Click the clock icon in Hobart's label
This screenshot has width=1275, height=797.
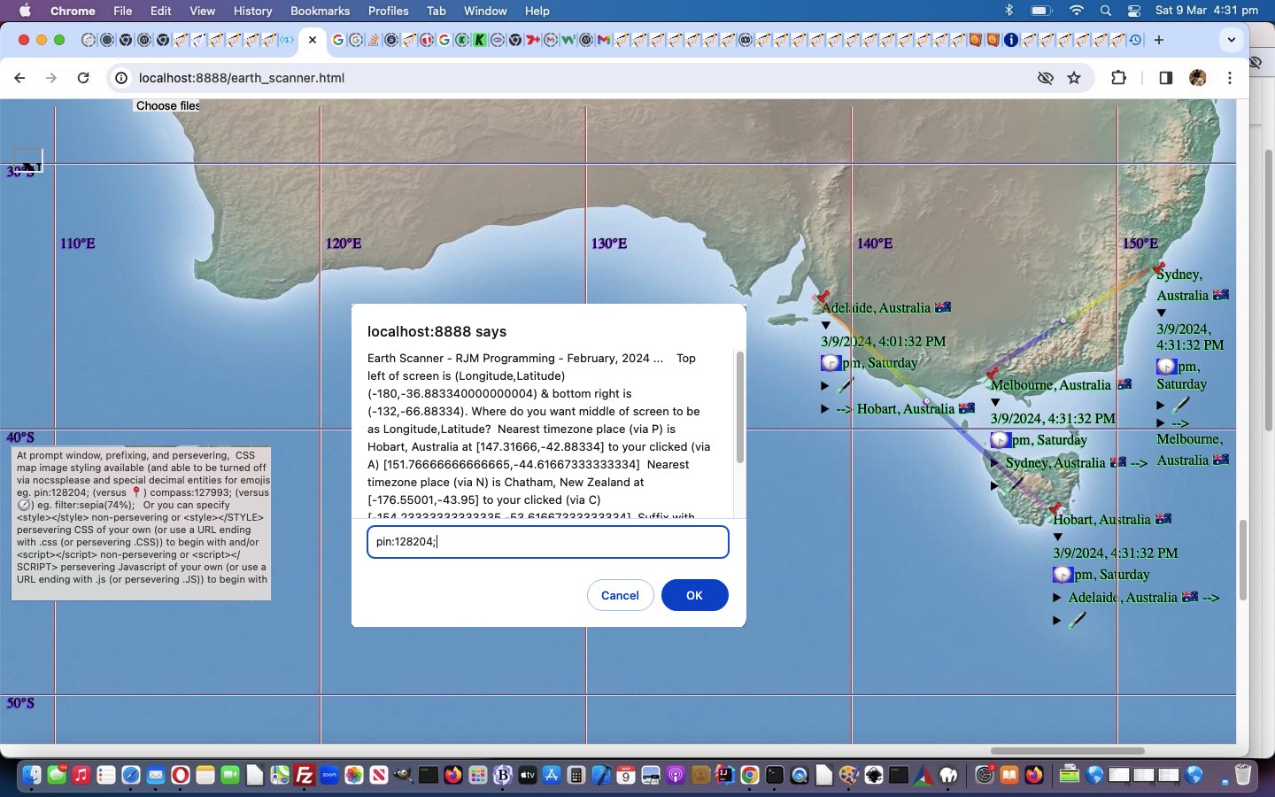tap(1062, 575)
